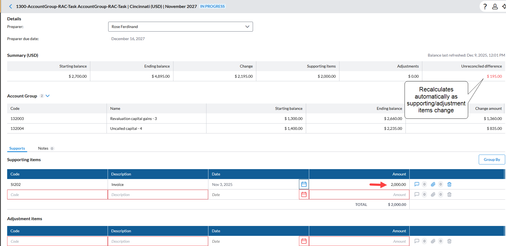Viewport: 506px width, 246px height.
Task: Open the user profile icon
Action: 495,7
